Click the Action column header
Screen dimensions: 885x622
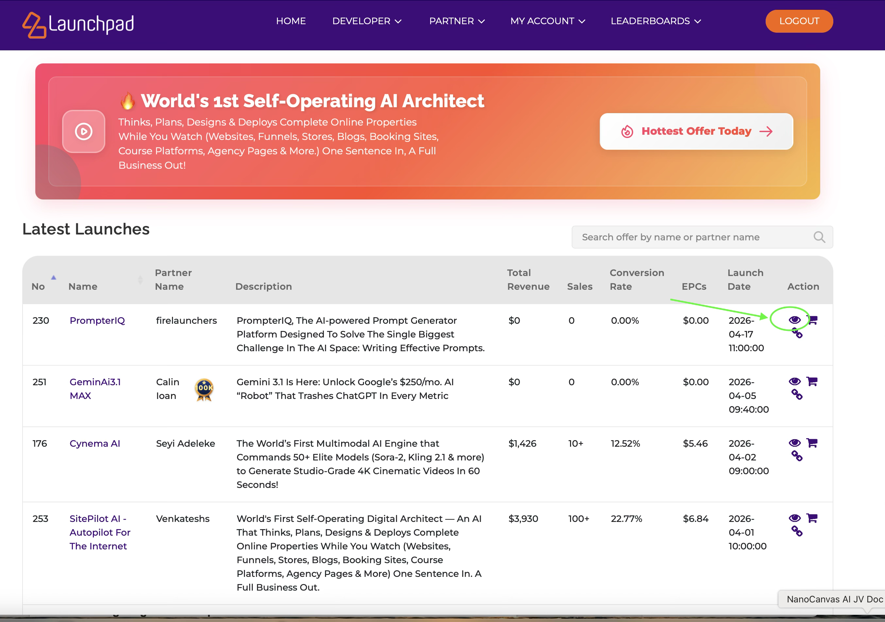[x=803, y=287]
